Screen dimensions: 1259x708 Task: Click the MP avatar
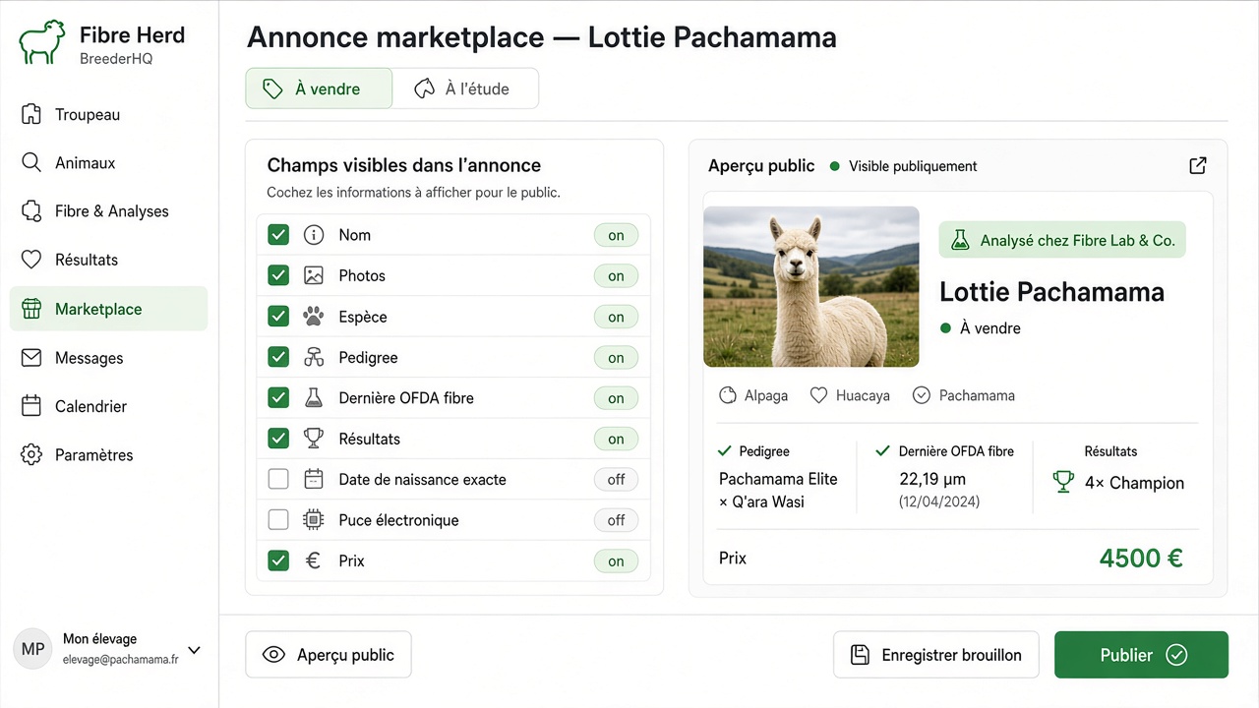[x=32, y=650]
